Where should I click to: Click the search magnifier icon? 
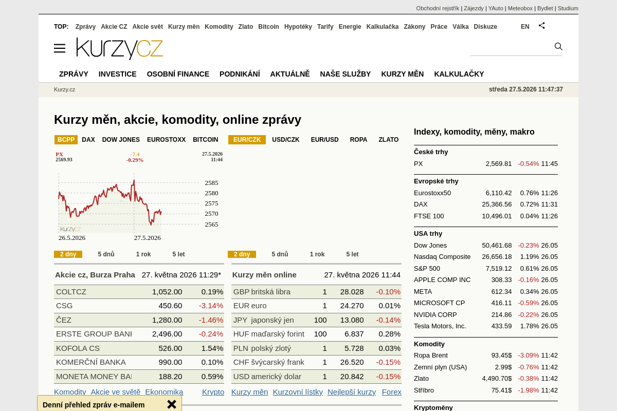pyautogui.click(x=558, y=46)
